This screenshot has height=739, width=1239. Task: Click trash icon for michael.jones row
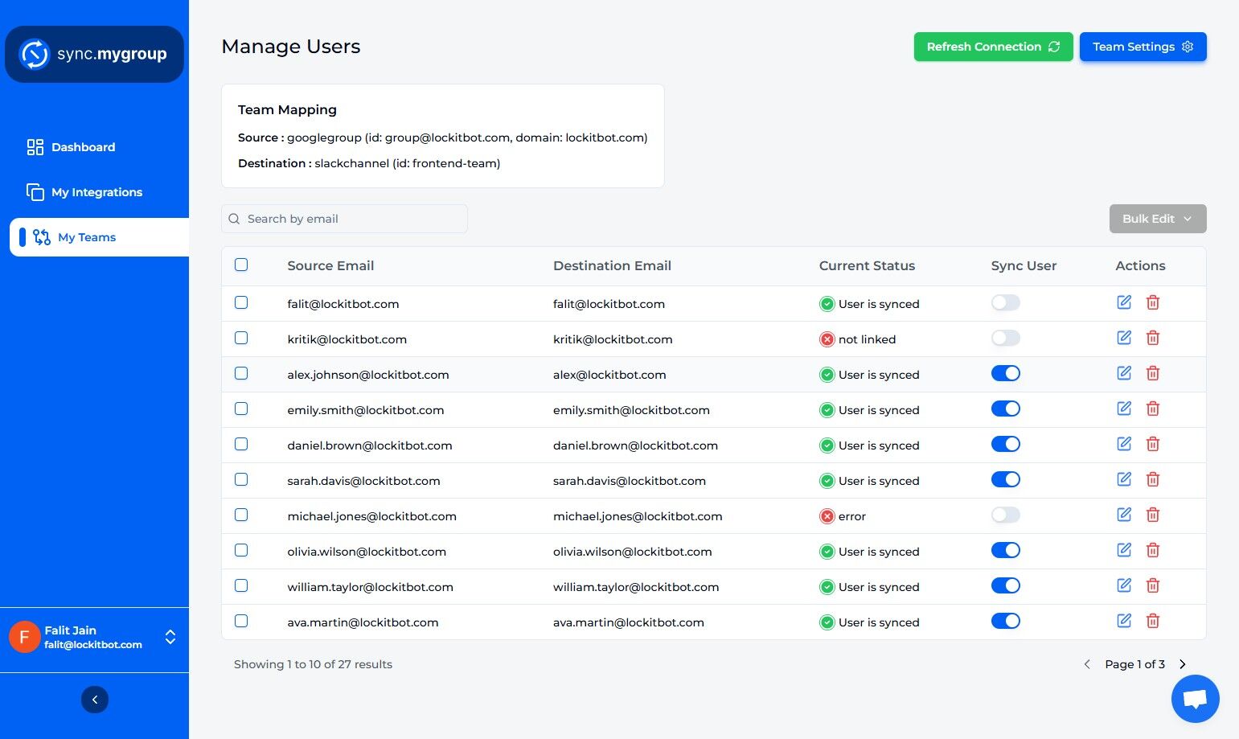(1153, 515)
